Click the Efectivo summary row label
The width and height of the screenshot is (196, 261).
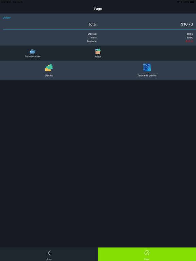pos(92,34)
